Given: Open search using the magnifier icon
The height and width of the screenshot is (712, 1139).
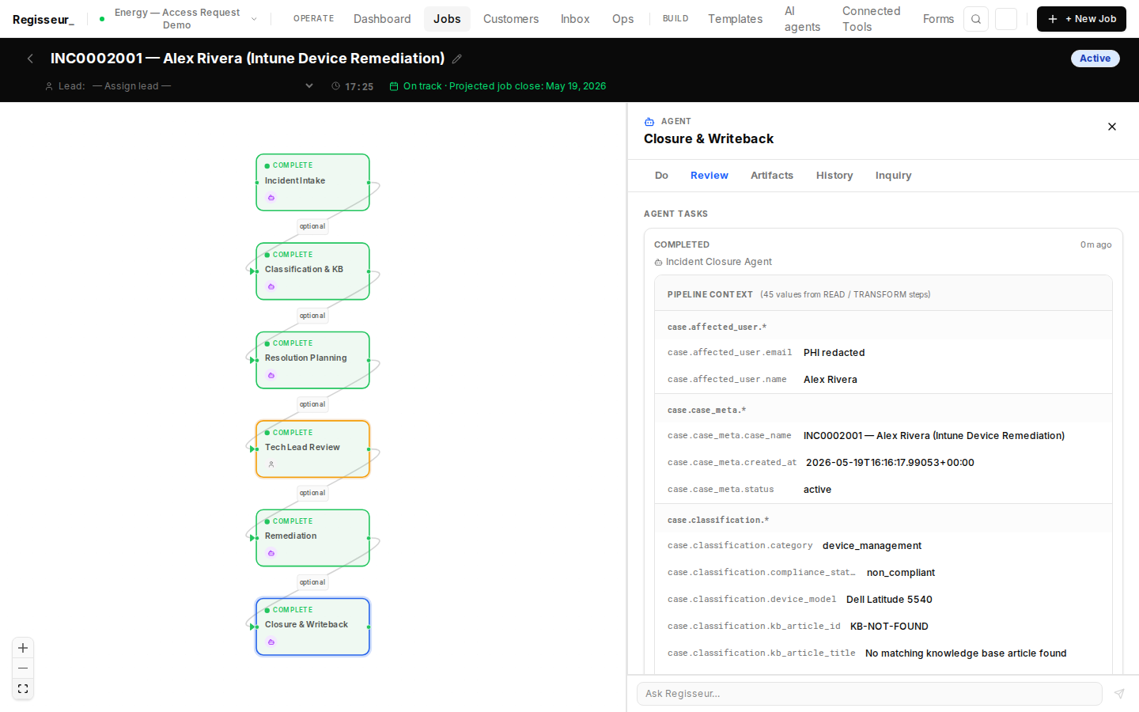Looking at the screenshot, I should click(976, 19).
